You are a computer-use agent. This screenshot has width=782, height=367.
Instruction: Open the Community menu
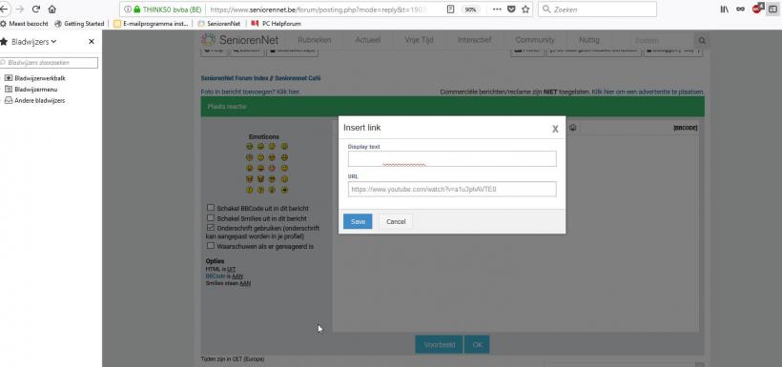(535, 40)
